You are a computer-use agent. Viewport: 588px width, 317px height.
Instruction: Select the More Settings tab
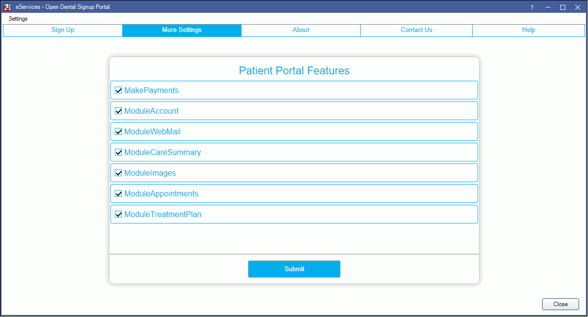pos(182,31)
